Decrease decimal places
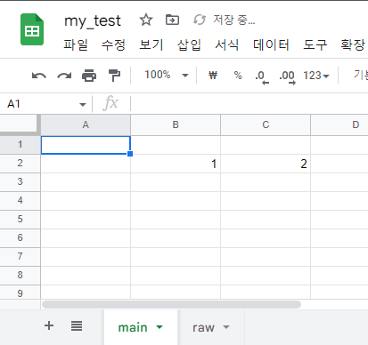This screenshot has height=345, width=368. [x=262, y=77]
